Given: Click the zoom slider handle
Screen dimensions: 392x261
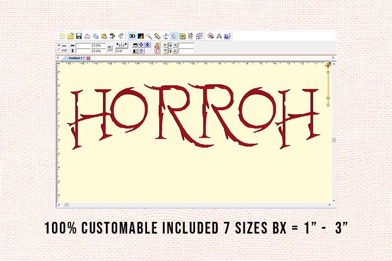Looking at the screenshot, I should click(x=328, y=98).
